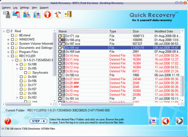Click the floppy disk save icon at bottom
Screen dimensions: 188x137
153,121
